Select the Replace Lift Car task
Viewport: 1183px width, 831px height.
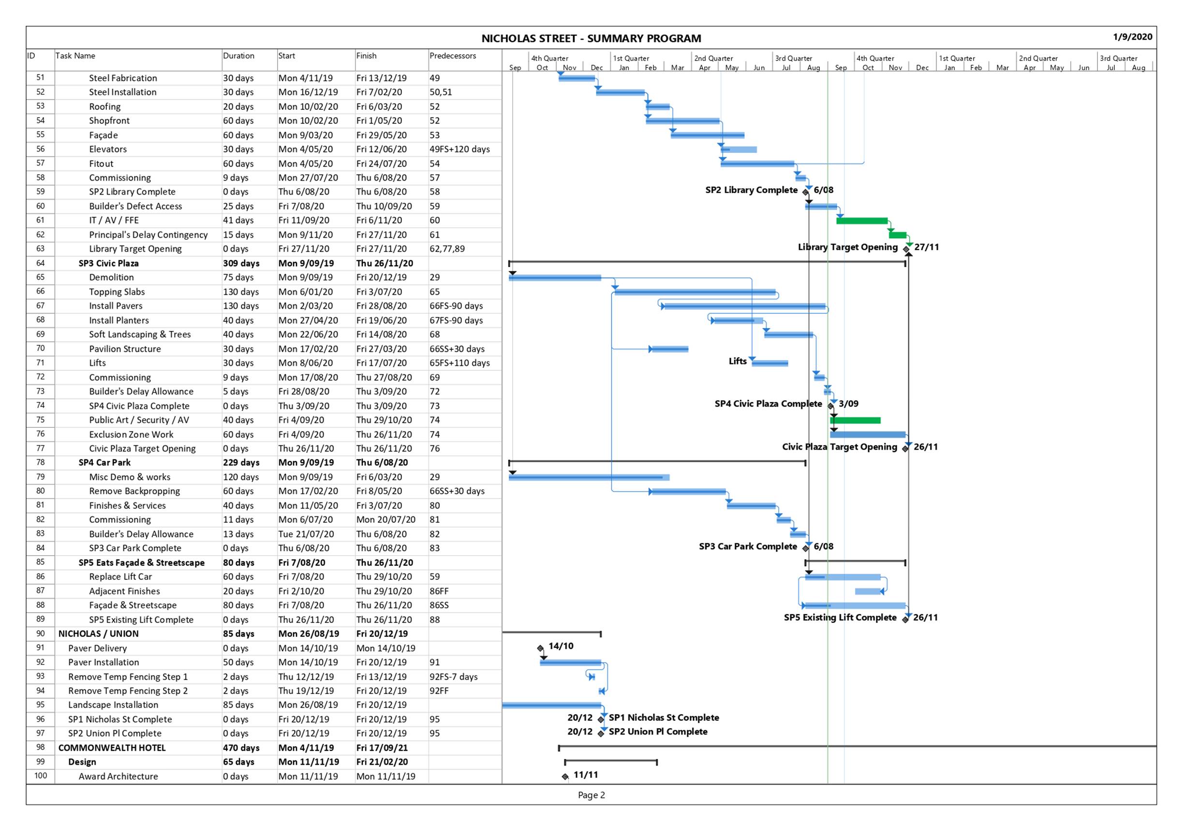(x=120, y=577)
